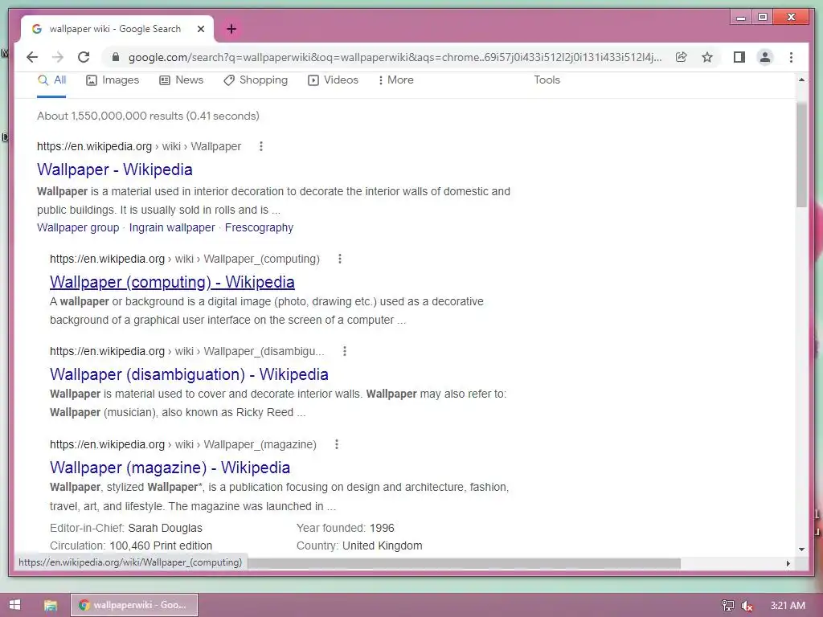Click the Circulation 100,460 Print edition text
Screen dimensions: 823x617
click(x=131, y=545)
